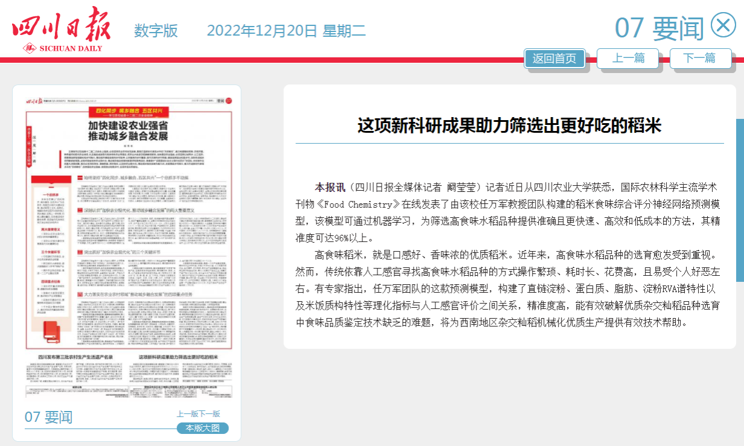
Task: Open the previous page via 上一版
Action: point(187,414)
